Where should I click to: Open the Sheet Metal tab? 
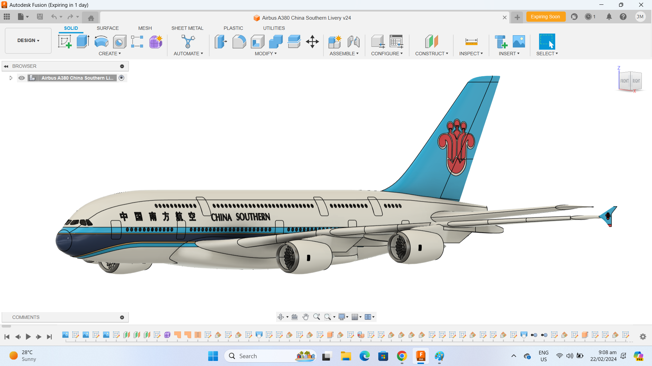187,28
